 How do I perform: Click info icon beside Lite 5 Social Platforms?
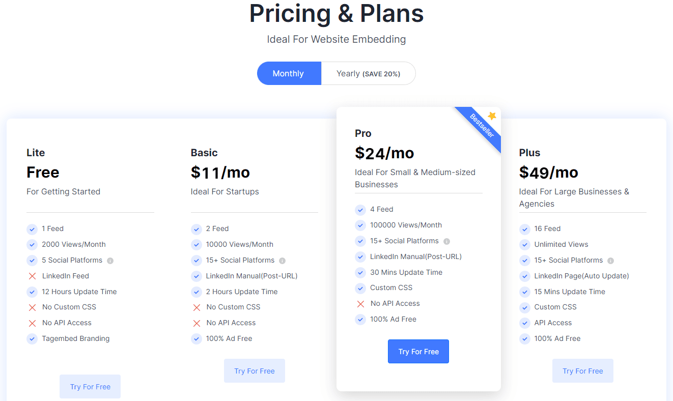[110, 261]
